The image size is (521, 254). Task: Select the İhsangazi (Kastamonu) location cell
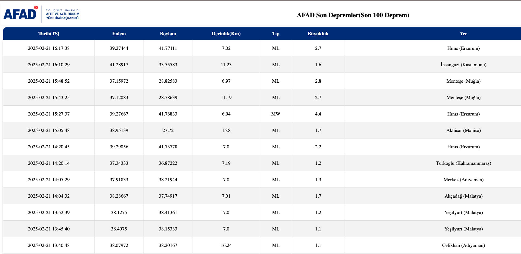click(x=463, y=65)
